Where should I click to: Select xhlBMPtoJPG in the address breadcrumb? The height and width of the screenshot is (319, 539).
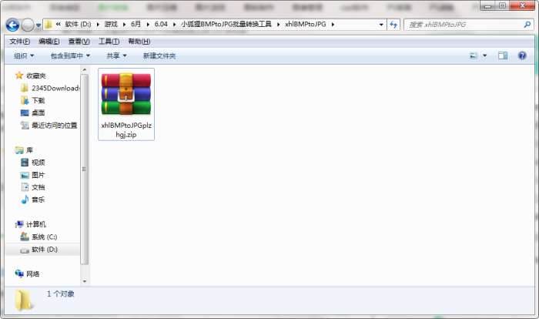tap(306, 25)
